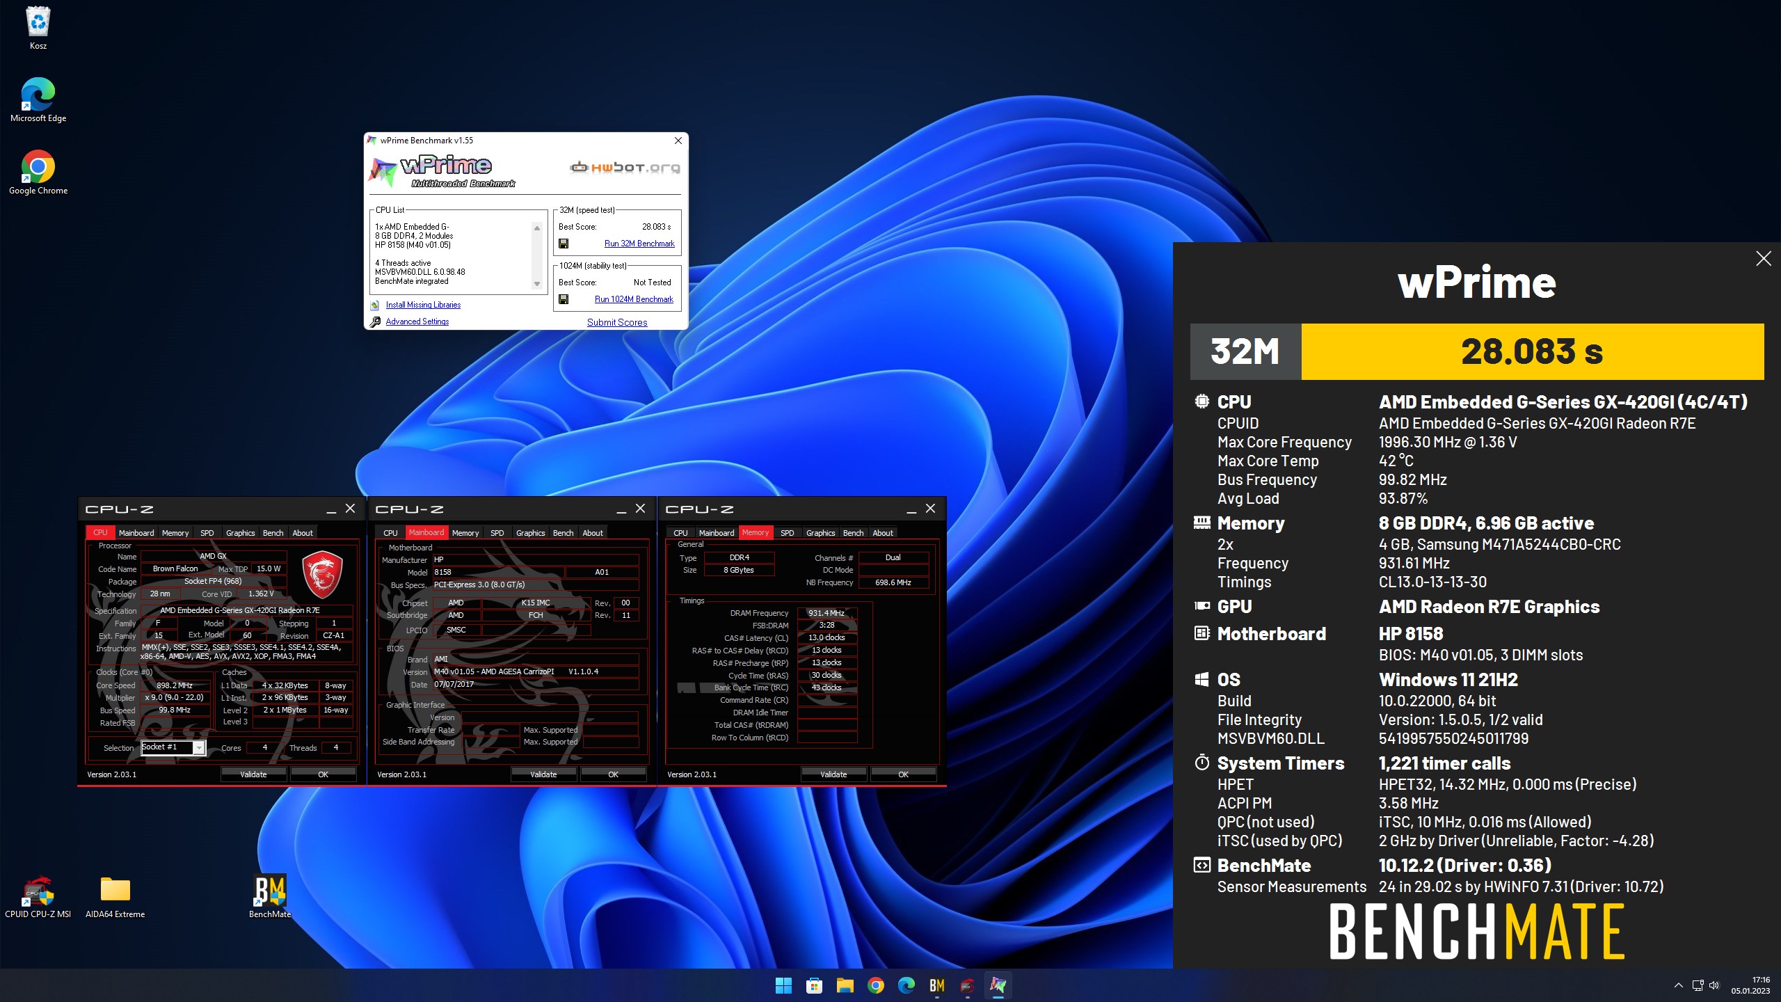1781x1002 pixels.
Task: Click the MSI dragon logo in CPU-Z
Action: coord(322,575)
